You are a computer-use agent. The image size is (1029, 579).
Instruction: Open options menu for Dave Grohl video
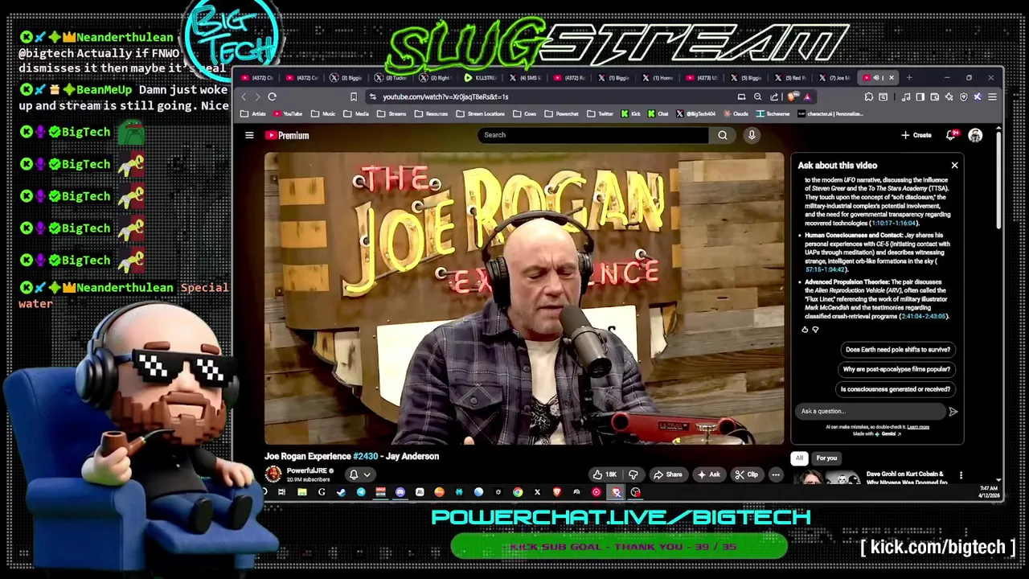[960, 475]
